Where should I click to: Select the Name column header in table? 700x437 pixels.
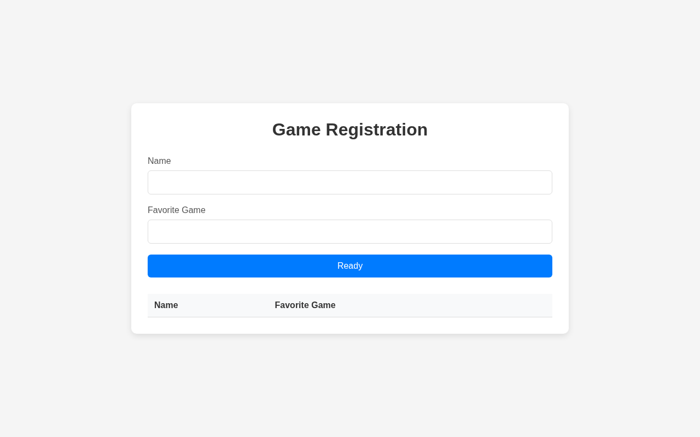coord(166,305)
